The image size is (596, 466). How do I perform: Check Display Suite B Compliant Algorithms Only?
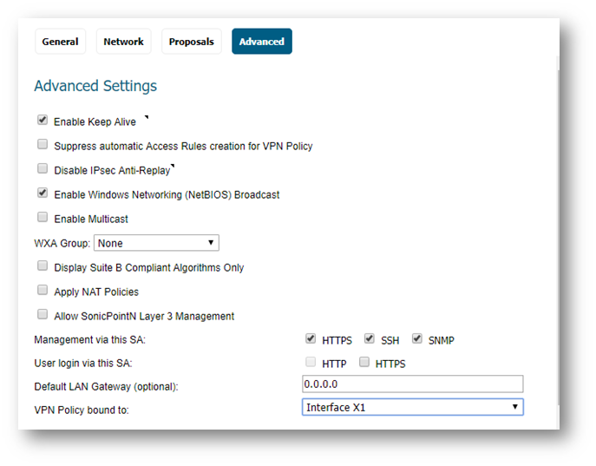[43, 266]
